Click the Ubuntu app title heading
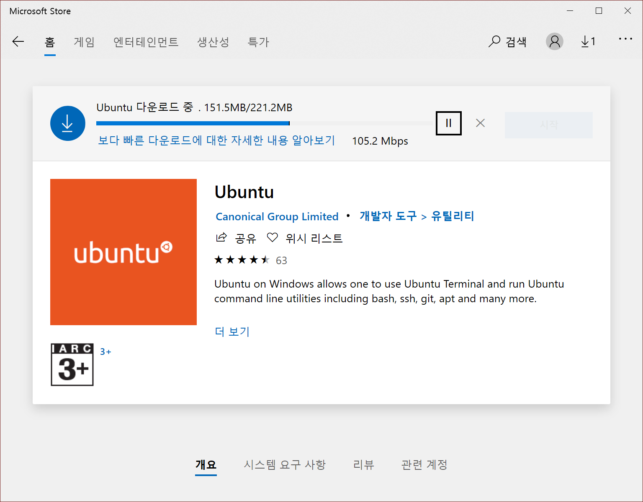This screenshot has height=502, width=643. click(244, 192)
